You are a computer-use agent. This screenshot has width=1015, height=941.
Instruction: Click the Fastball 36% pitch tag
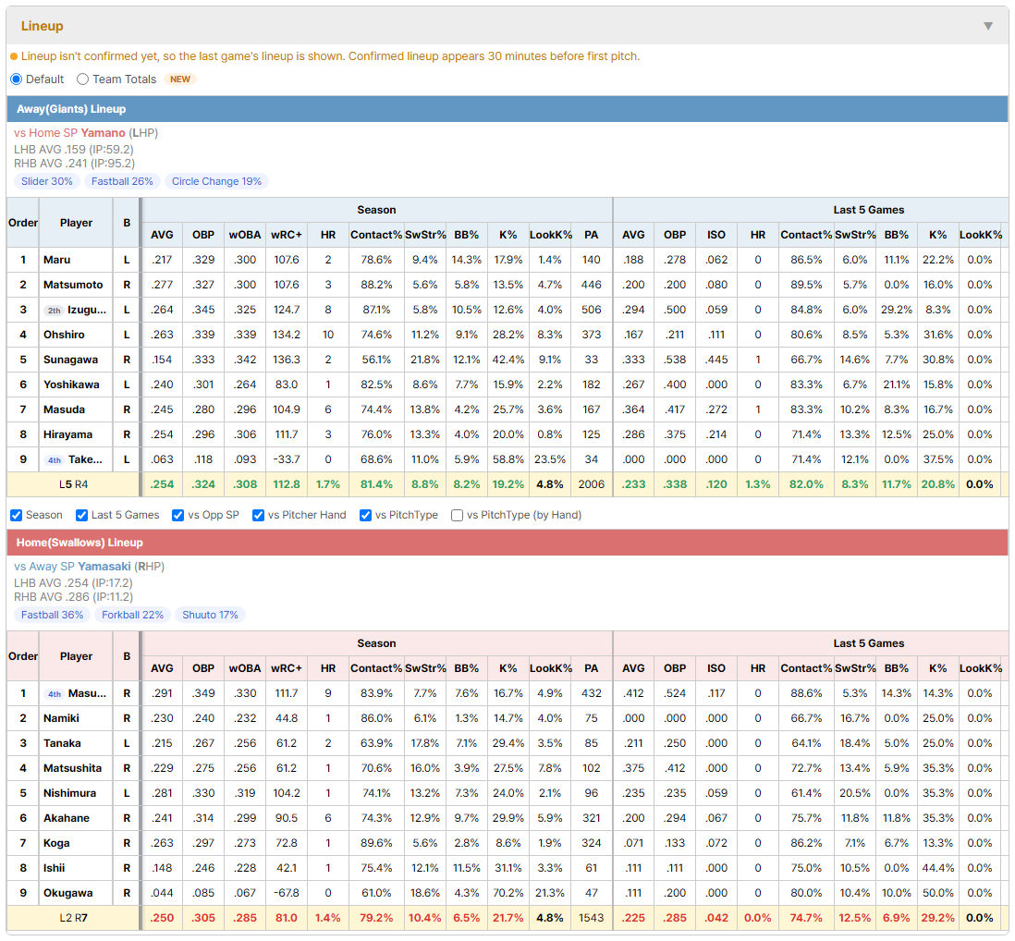point(53,615)
